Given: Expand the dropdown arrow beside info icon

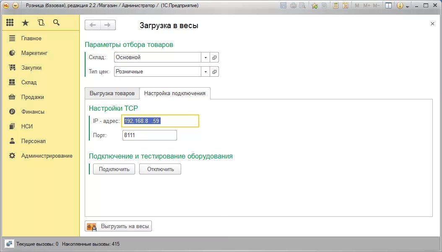Looking at the screenshot, I should pyautogui.click(x=408, y=6).
